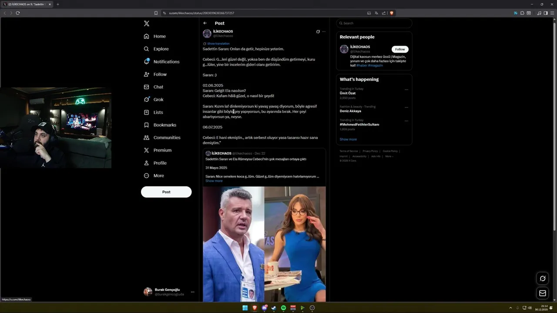The width and height of the screenshot is (557, 313).
Task: Open Explore in the sidebar
Action: (x=156, y=49)
